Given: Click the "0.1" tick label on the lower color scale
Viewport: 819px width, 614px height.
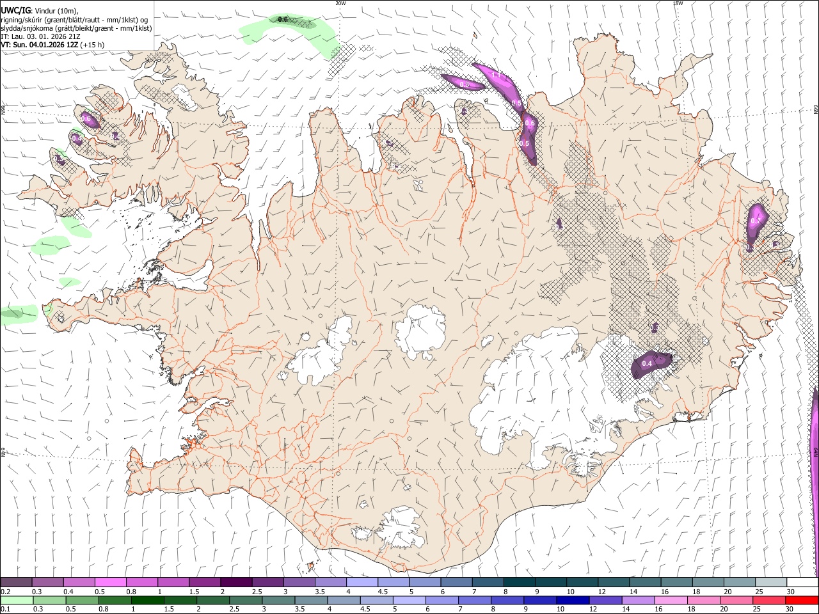Looking at the screenshot, I should (5, 610).
